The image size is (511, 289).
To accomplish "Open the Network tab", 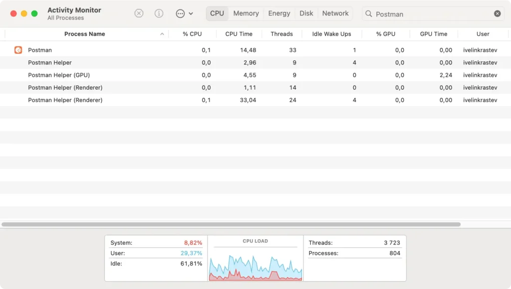I will coord(335,13).
